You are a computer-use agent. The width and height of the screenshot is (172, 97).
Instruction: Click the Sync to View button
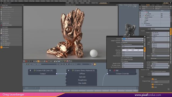point(160,58)
